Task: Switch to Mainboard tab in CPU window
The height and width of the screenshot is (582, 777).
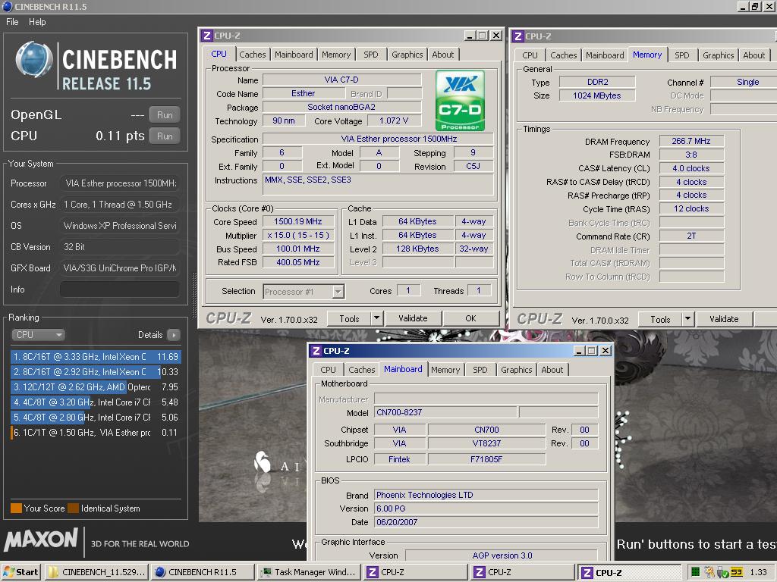Action: tap(294, 55)
